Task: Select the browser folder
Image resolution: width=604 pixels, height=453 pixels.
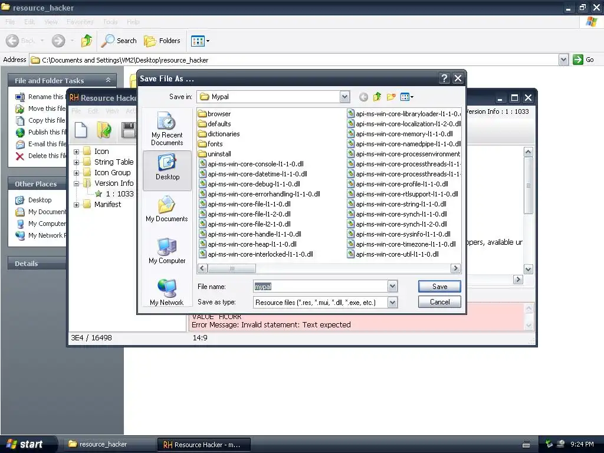Action: (215, 114)
